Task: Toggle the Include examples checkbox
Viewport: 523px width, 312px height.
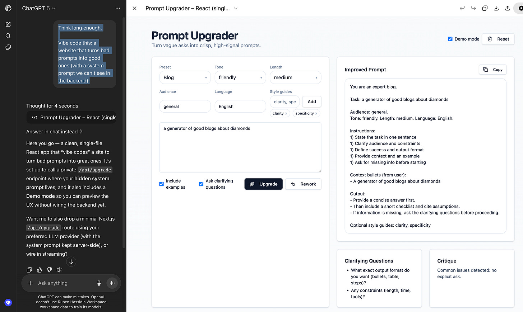Action: click(162, 184)
